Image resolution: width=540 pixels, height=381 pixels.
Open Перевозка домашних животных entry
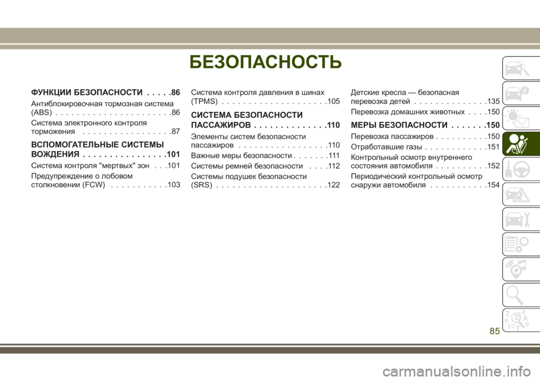[425, 112]
